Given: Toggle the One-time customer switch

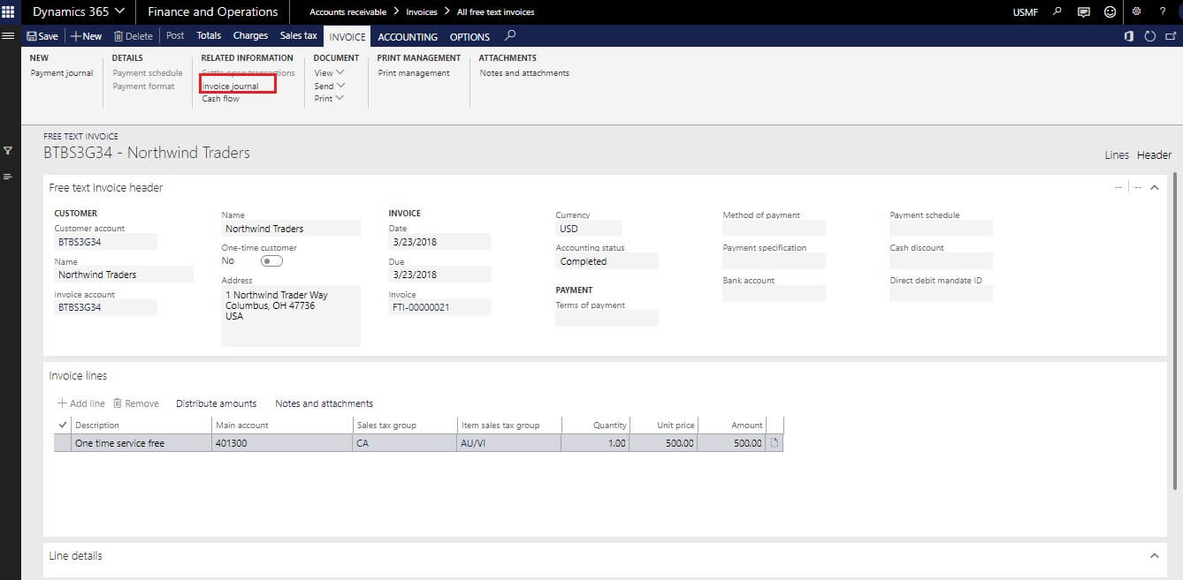Looking at the screenshot, I should point(271,261).
